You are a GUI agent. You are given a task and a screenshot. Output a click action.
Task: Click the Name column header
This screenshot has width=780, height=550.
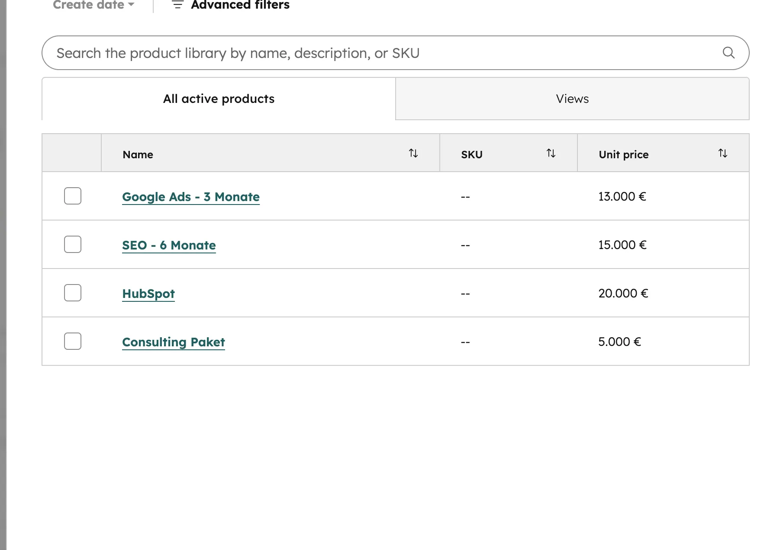(138, 154)
